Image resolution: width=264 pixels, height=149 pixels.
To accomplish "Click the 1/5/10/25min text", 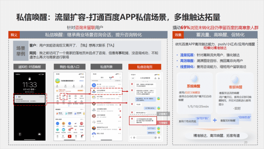I will (x=198, y=107).
